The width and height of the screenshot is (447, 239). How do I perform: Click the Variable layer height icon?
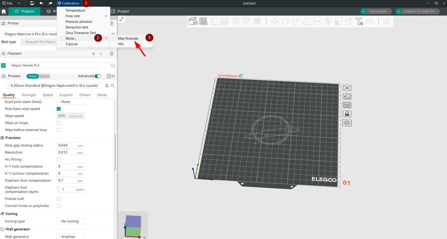pos(257,21)
